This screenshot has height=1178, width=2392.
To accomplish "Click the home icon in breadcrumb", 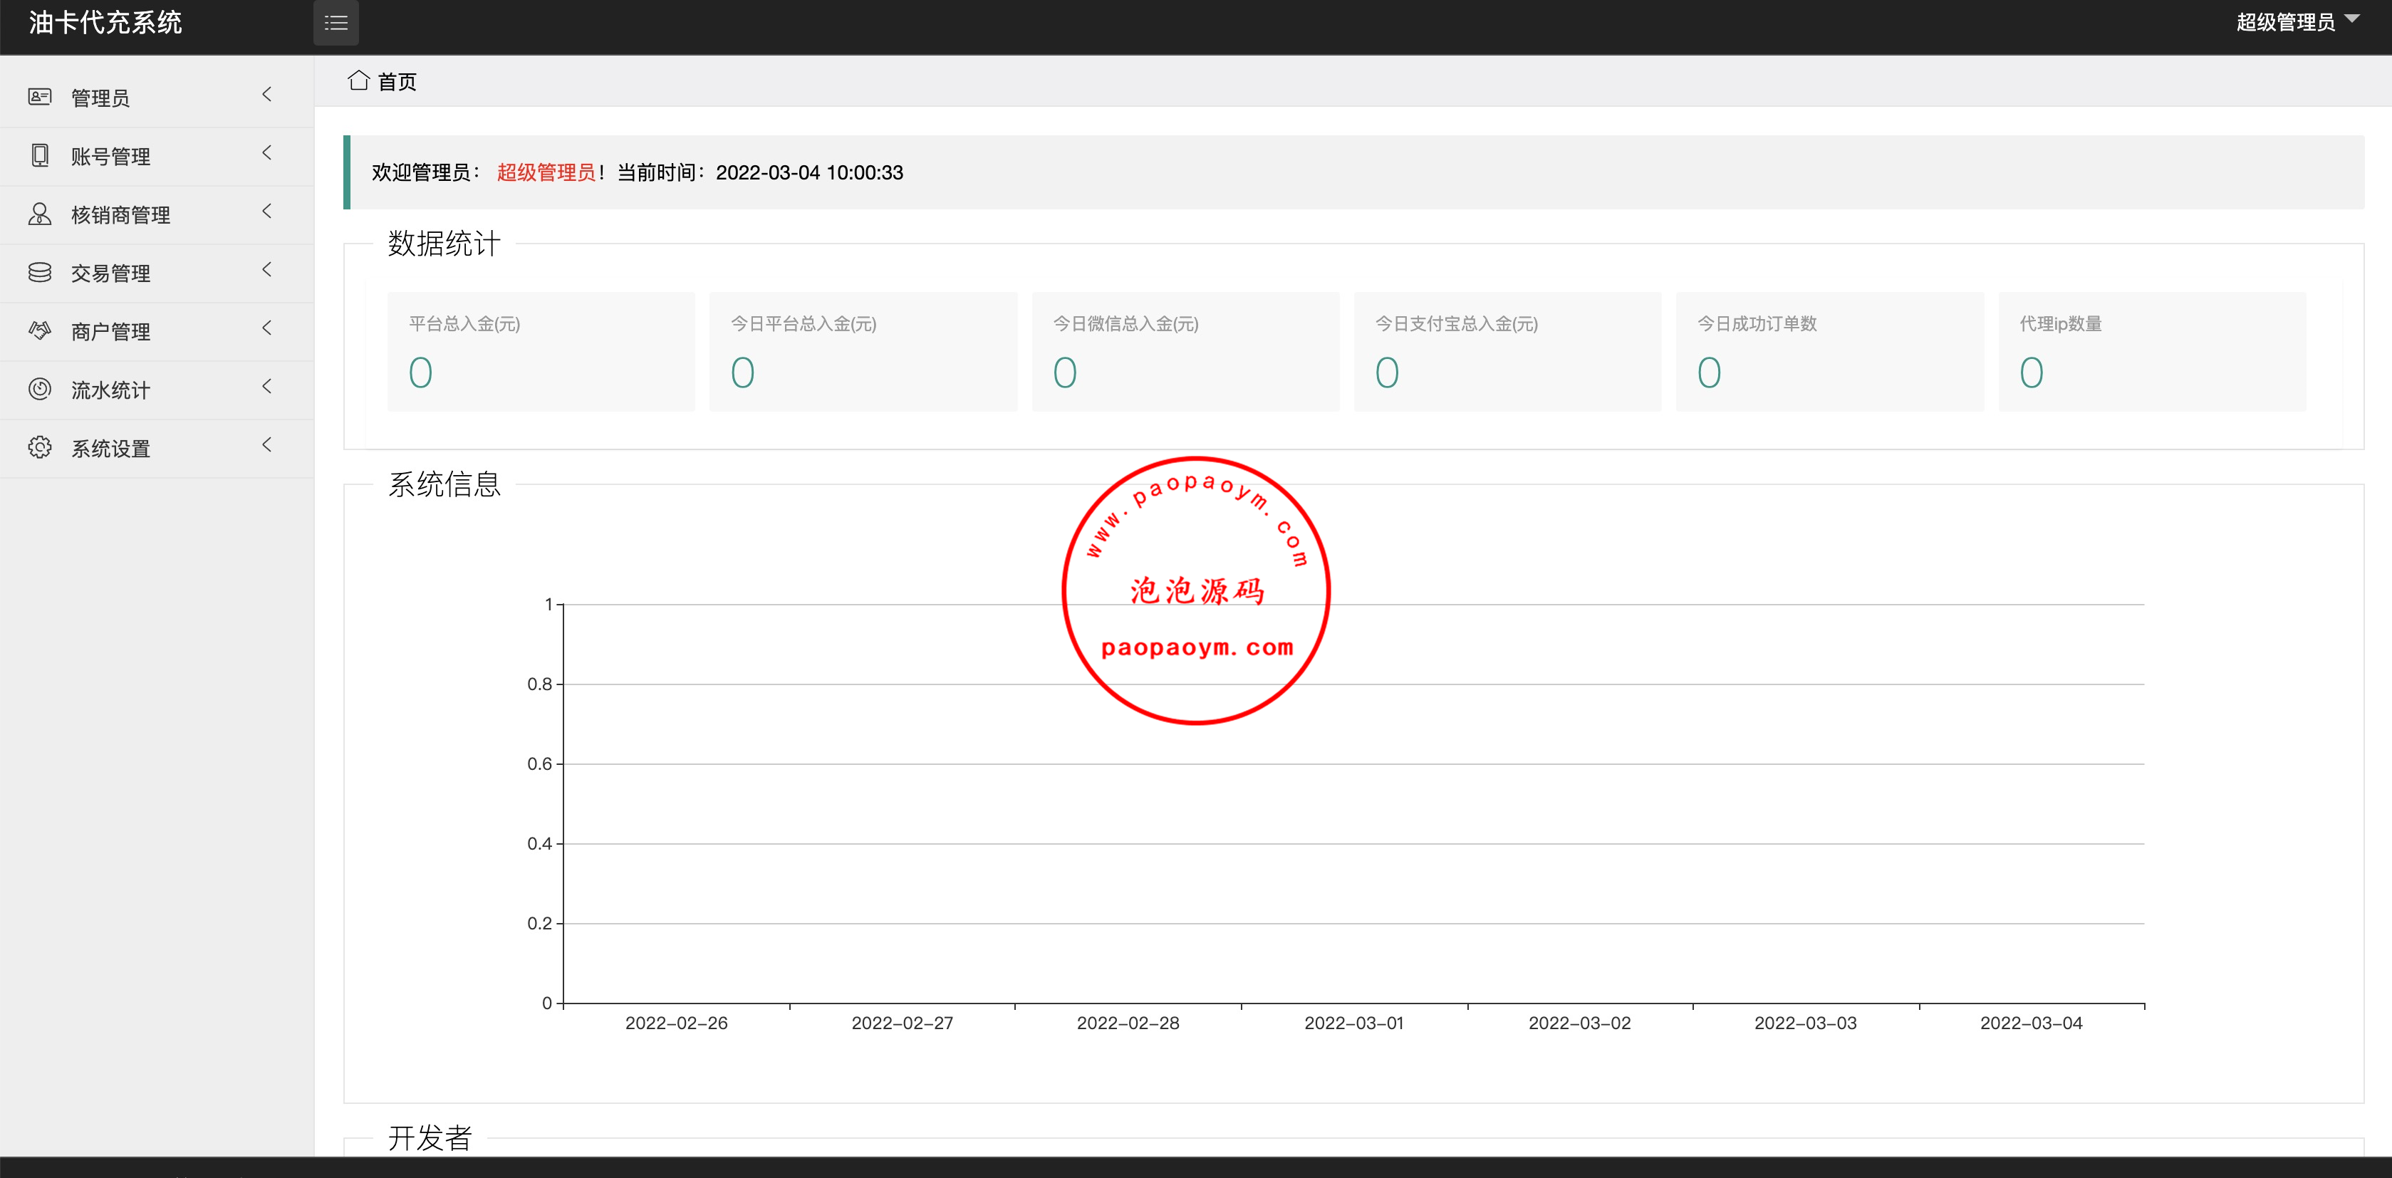I will 358,80.
